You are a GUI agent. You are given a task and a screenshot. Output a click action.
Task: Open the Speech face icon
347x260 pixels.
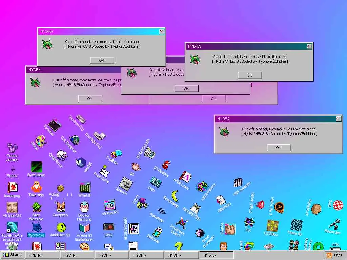126,184
